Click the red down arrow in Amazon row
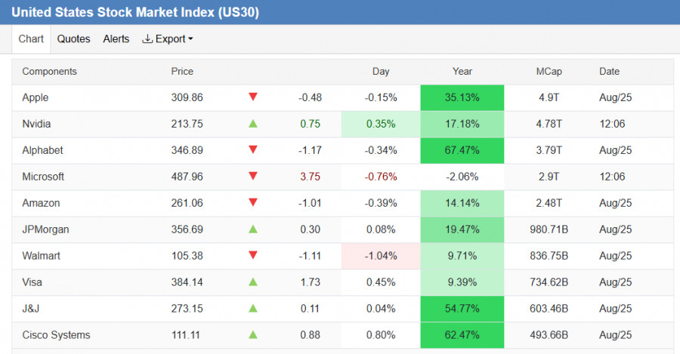This screenshot has height=354, width=680. point(253,202)
